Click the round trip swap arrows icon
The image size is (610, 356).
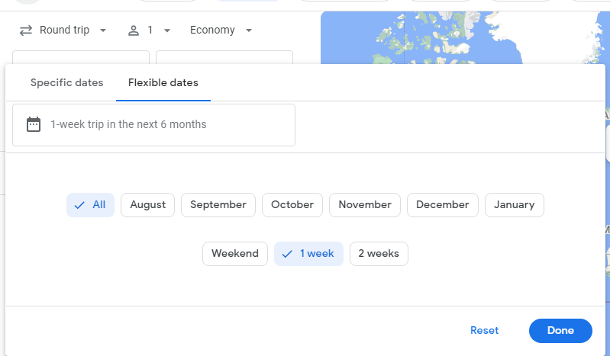[26, 30]
